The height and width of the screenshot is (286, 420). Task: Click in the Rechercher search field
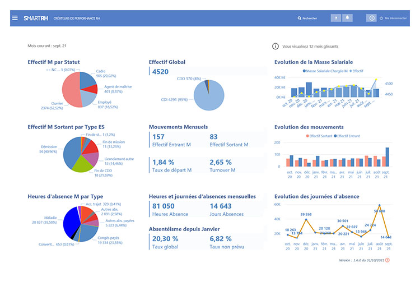(x=310, y=19)
